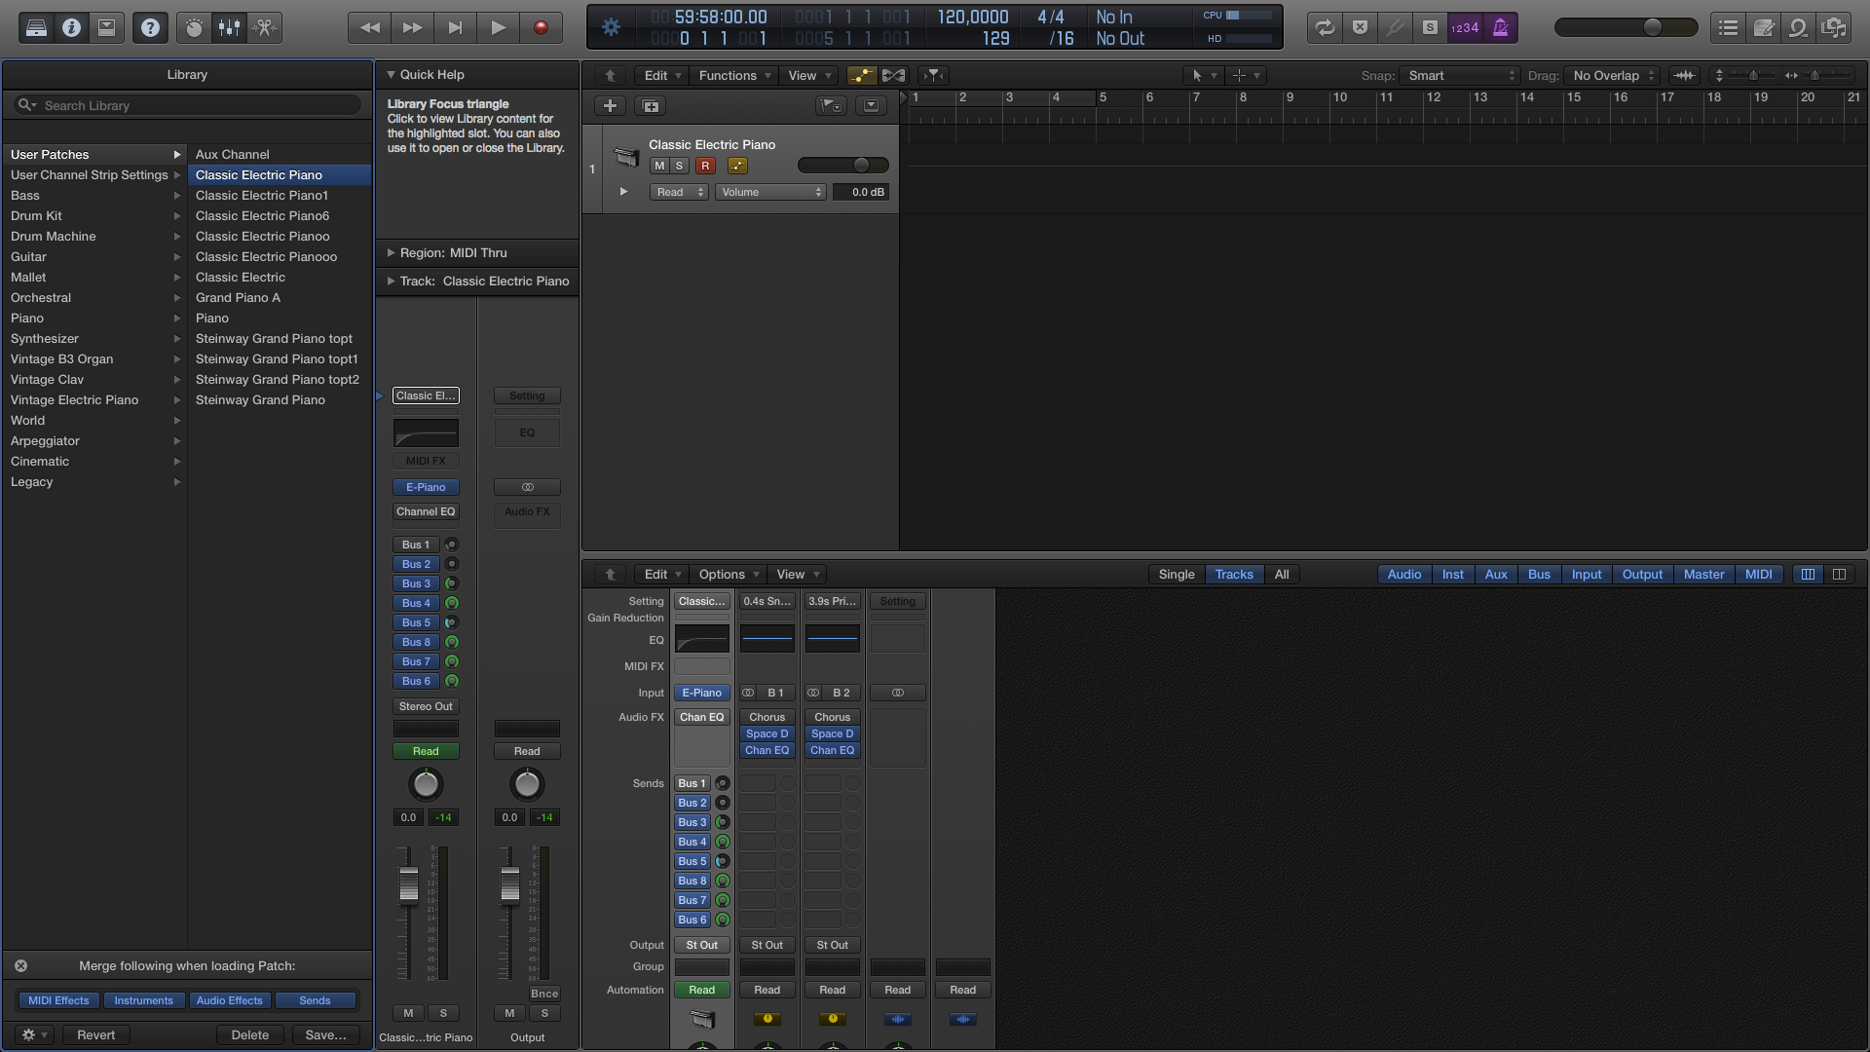Viewport: 1870px width, 1052px height.
Task: Record-enable the Classic Electric Piano track
Action: coord(705,166)
